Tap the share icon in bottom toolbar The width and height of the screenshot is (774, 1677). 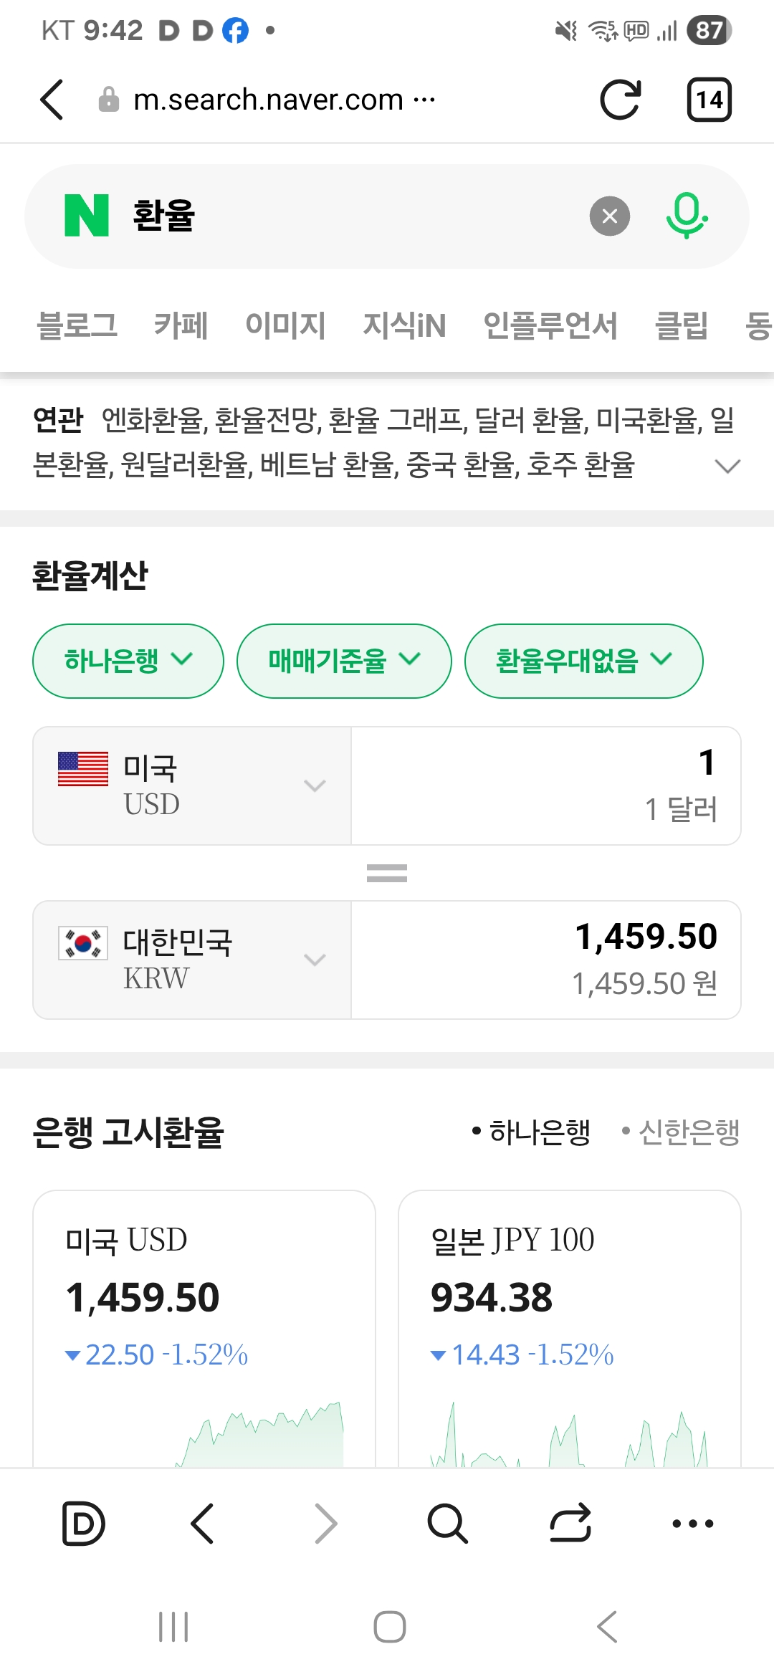570,1523
